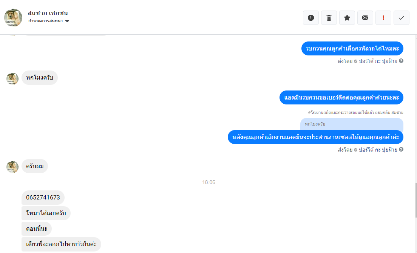Open customer profile photo in the header
This screenshot has width=417, height=253.
tap(13, 17)
